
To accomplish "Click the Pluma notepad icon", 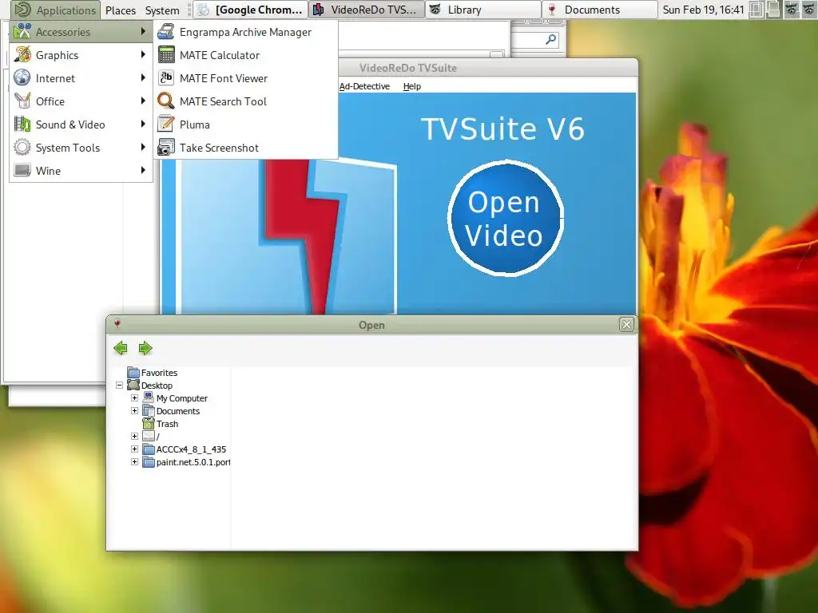I will click(166, 124).
